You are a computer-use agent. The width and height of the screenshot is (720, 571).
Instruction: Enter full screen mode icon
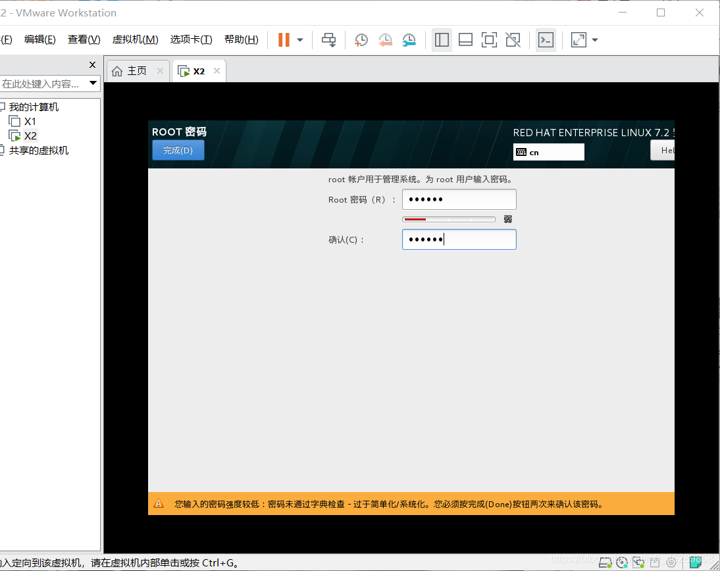(x=490, y=40)
